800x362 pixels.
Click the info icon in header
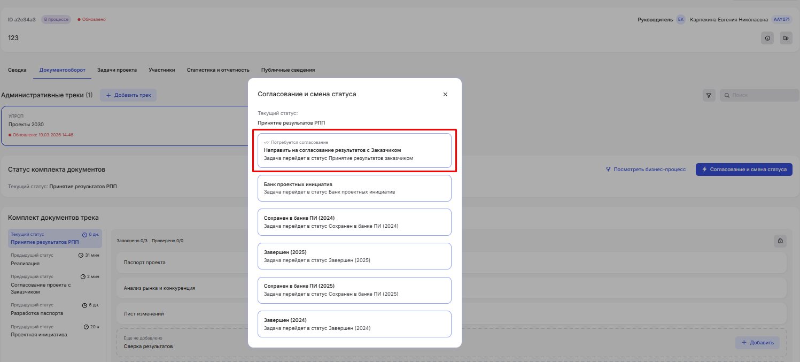[x=767, y=38]
